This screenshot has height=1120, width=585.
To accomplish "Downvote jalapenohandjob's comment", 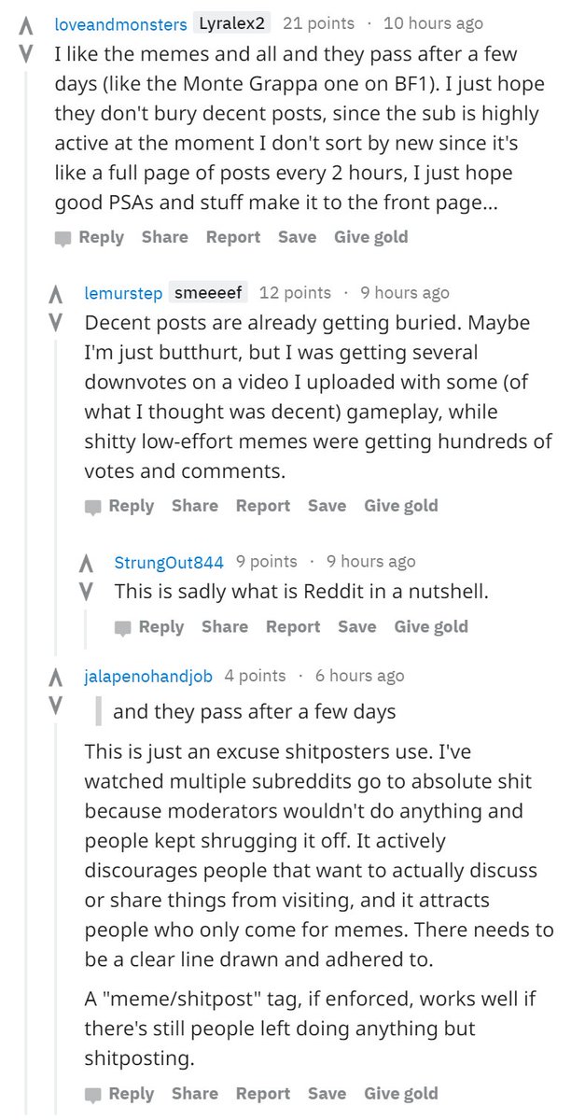I will click(x=56, y=706).
